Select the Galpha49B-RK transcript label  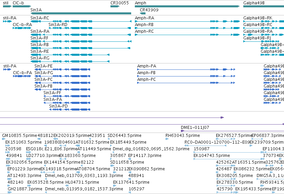[x=258, y=18]
